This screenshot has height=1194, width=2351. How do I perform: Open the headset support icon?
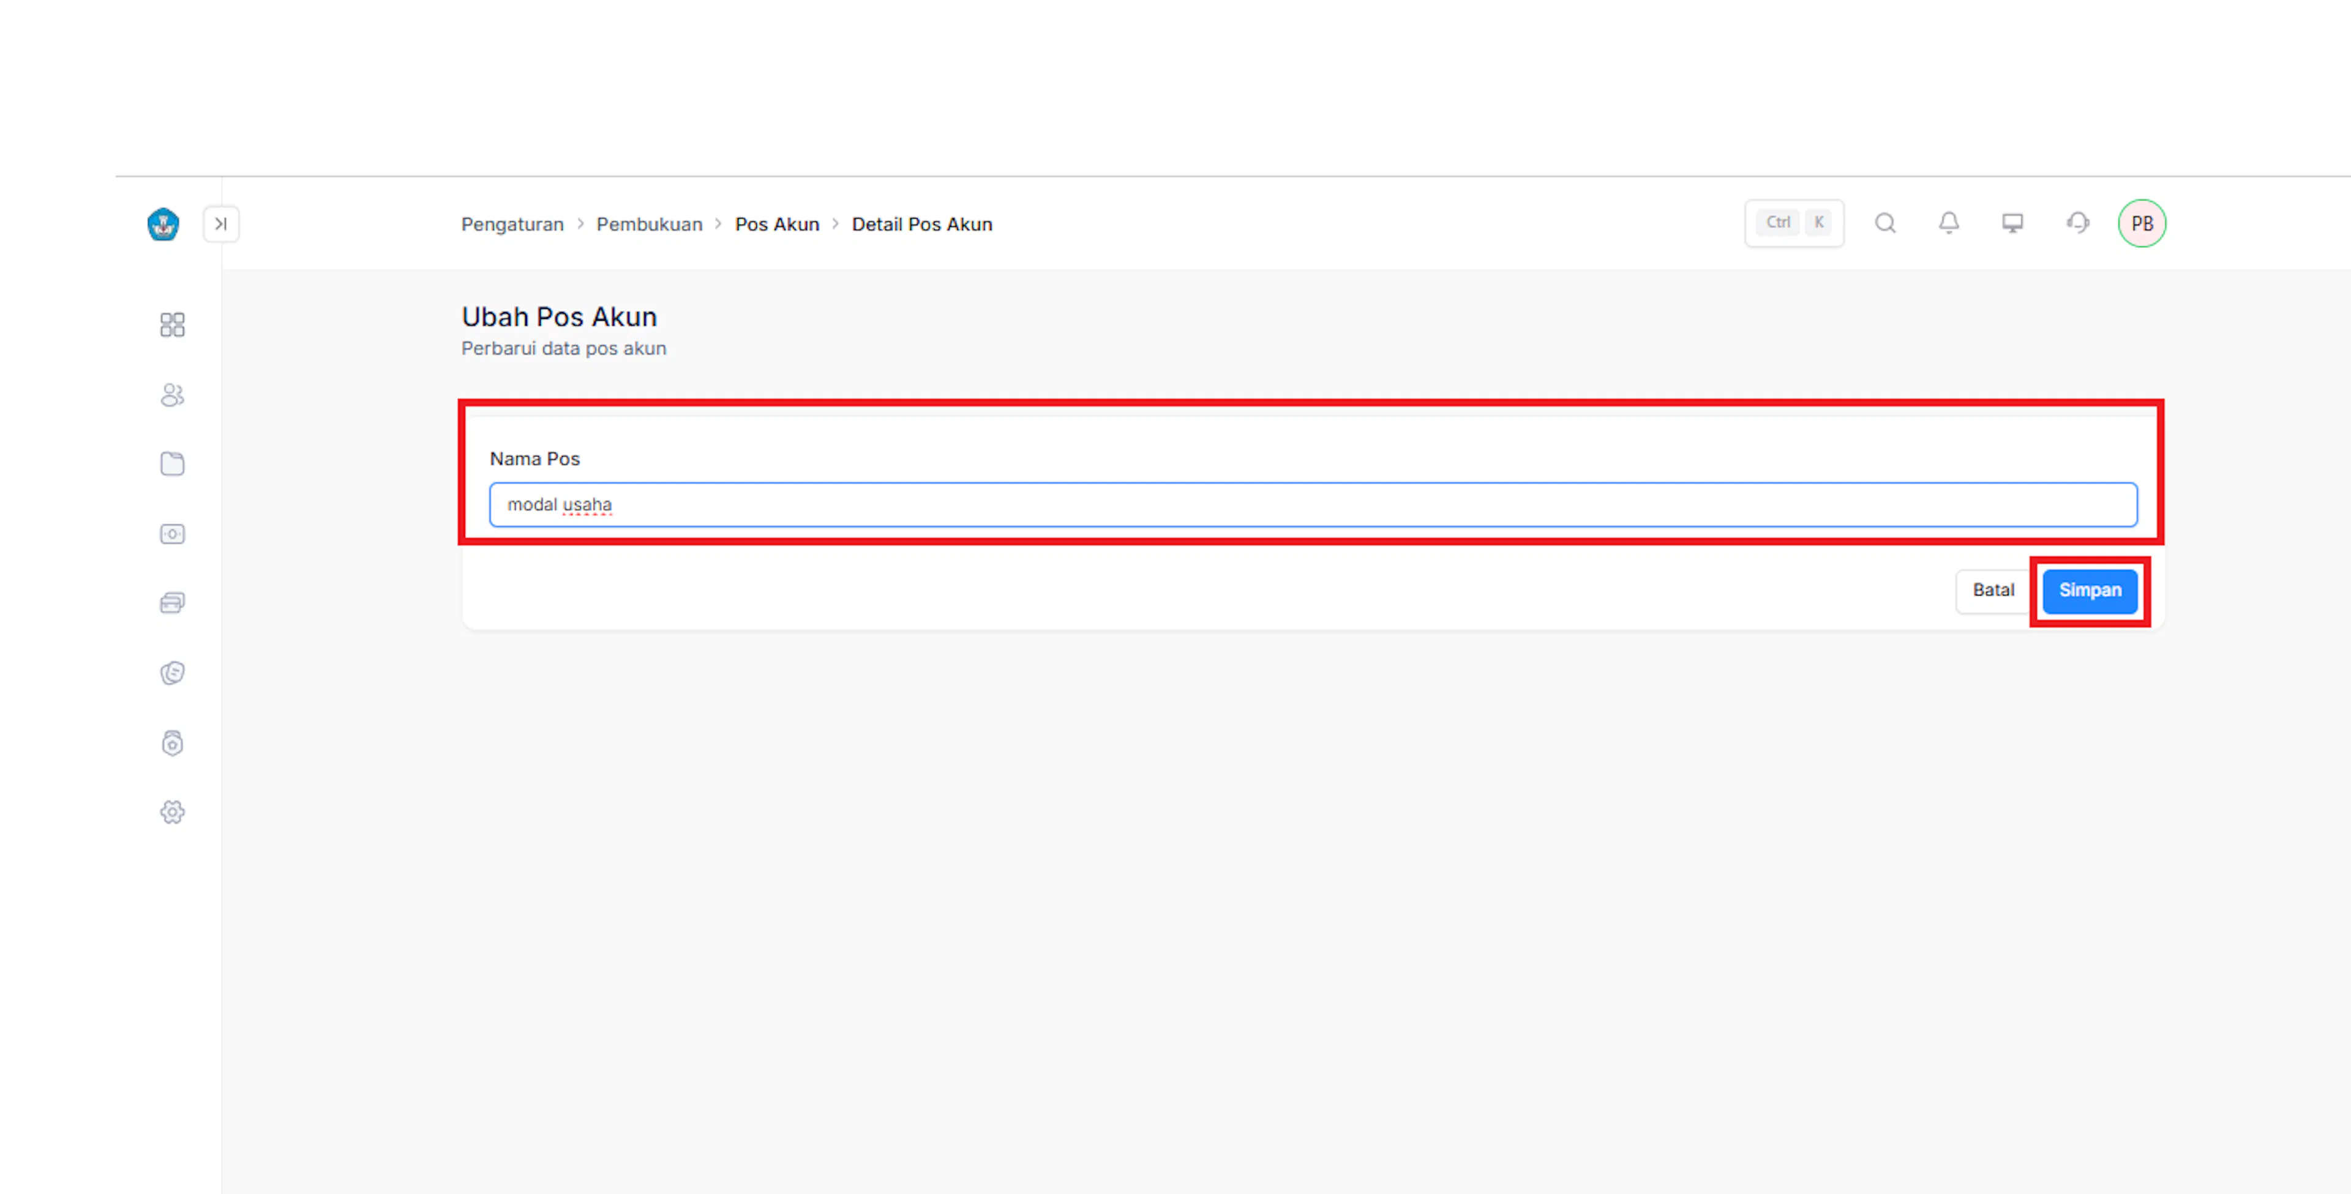tap(2077, 223)
